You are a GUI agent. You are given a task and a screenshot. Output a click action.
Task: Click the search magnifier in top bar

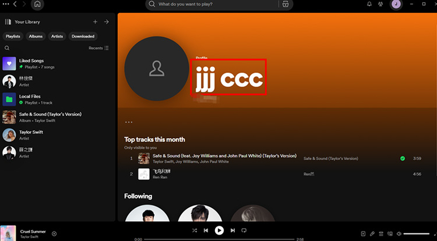click(x=152, y=4)
